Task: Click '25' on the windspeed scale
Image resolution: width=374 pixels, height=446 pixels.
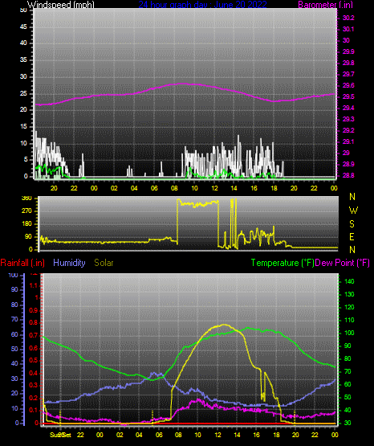Action: pos(23,93)
